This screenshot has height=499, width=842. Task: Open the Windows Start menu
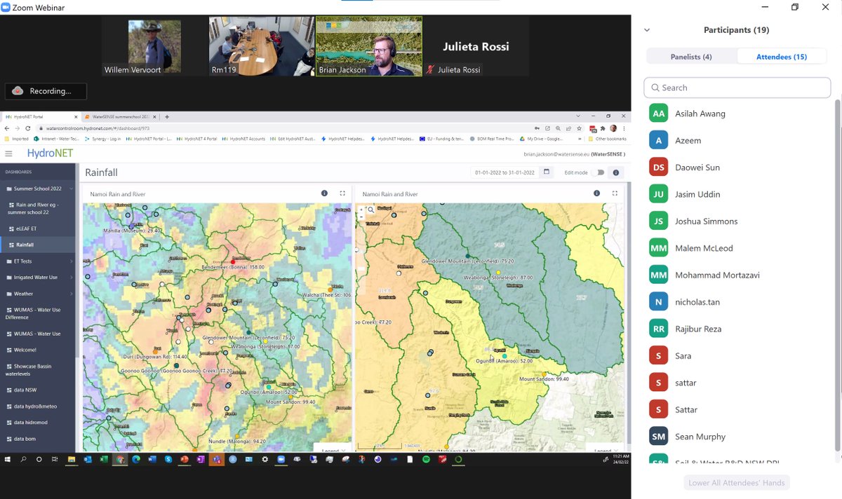[8, 460]
